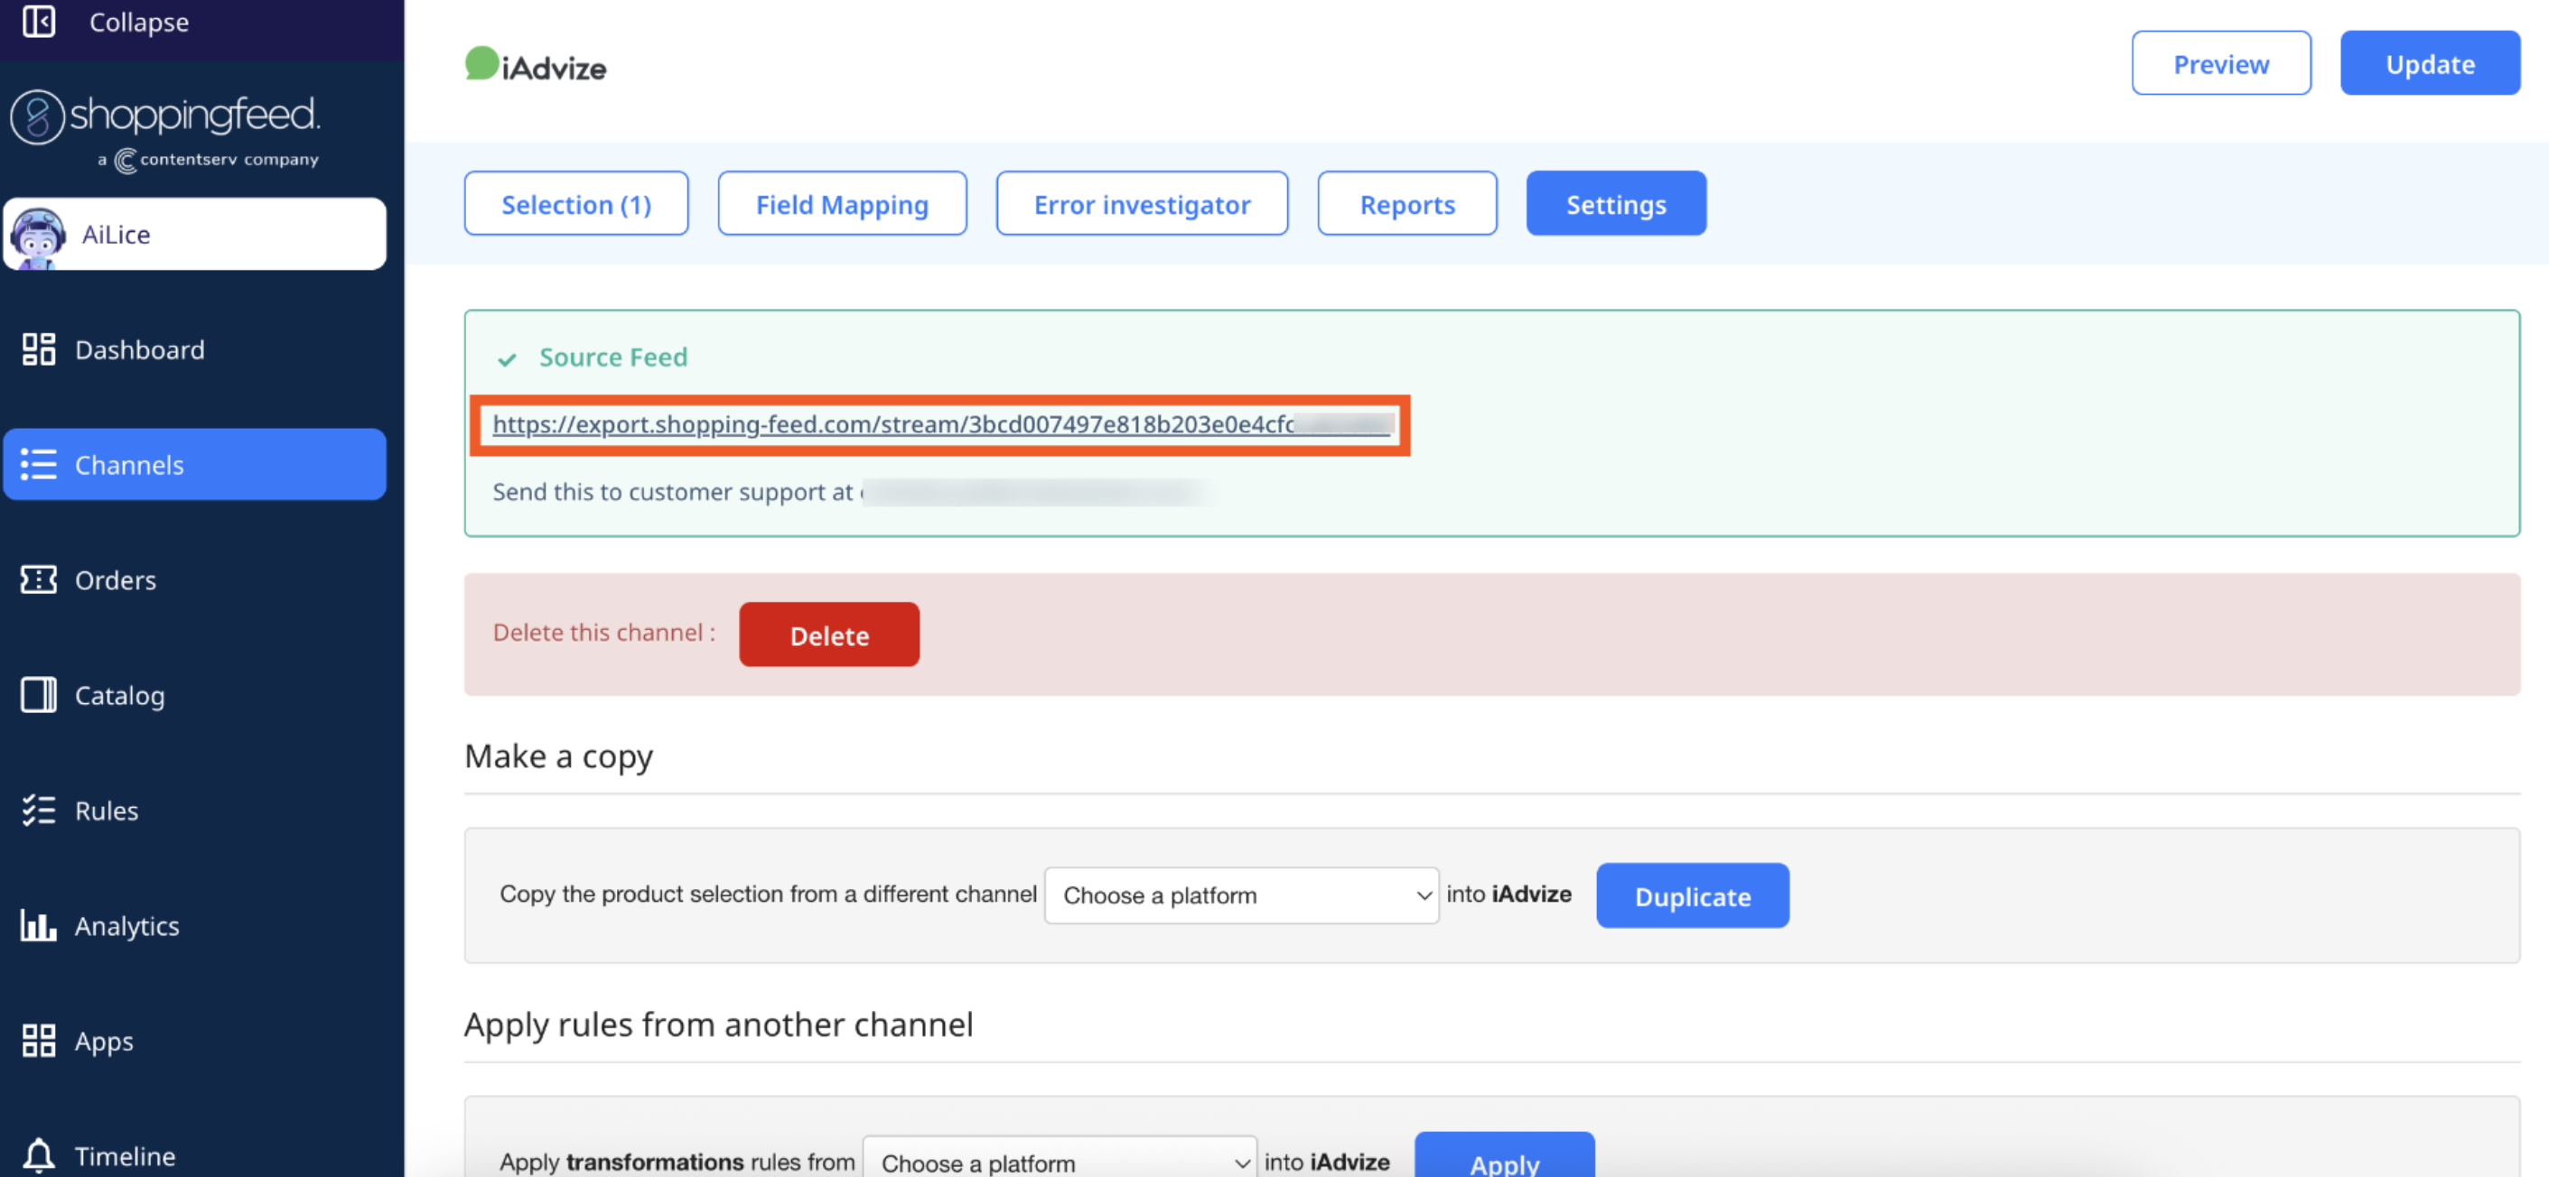Click the Timeline bell icon
Viewport: 2549px width, 1177px height.
click(39, 1155)
